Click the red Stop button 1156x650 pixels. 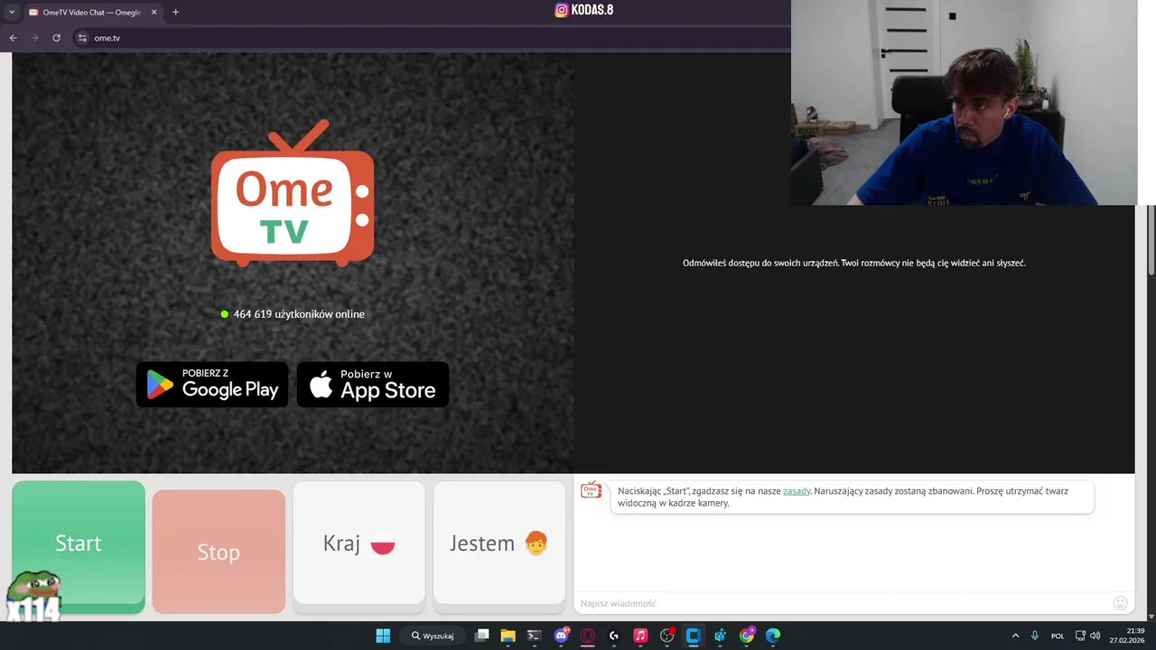[x=219, y=552]
